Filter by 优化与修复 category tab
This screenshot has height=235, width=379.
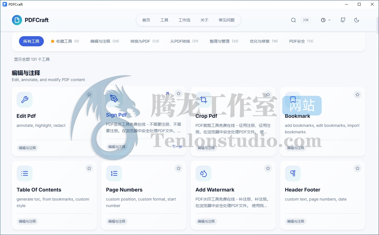(264, 41)
